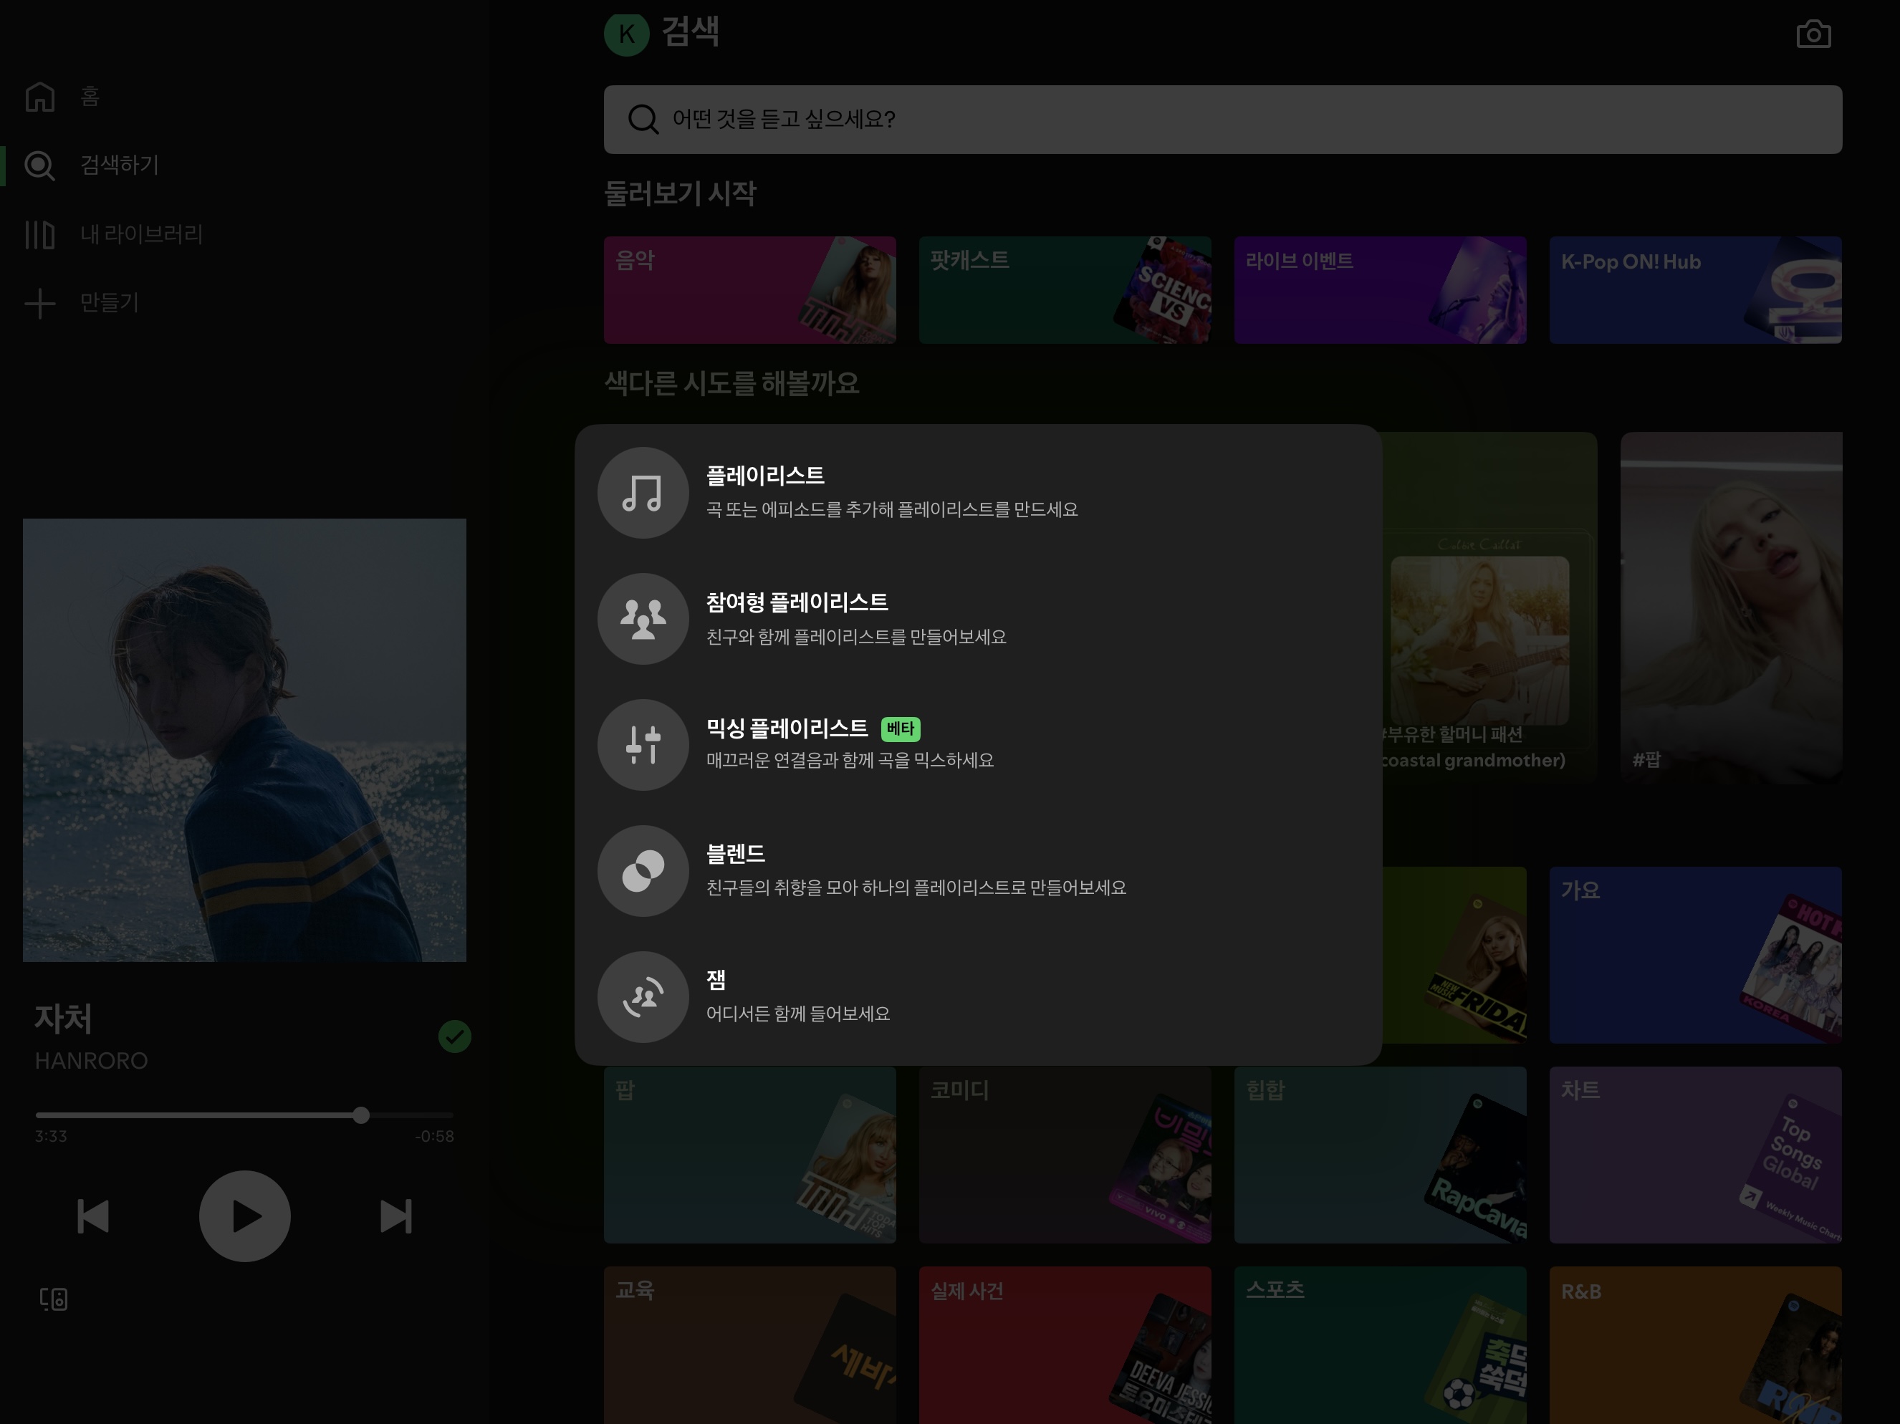Click the plus 만들기 create icon

click(x=39, y=302)
